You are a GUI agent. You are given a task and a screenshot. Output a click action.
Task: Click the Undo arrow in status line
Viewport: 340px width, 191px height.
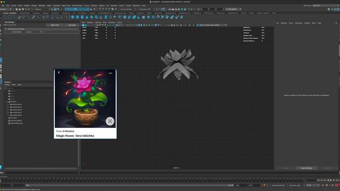(x=26, y=10)
